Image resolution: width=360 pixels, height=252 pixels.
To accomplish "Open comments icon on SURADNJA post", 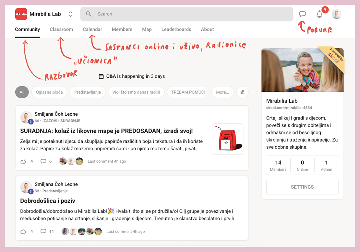I will pos(43,161).
